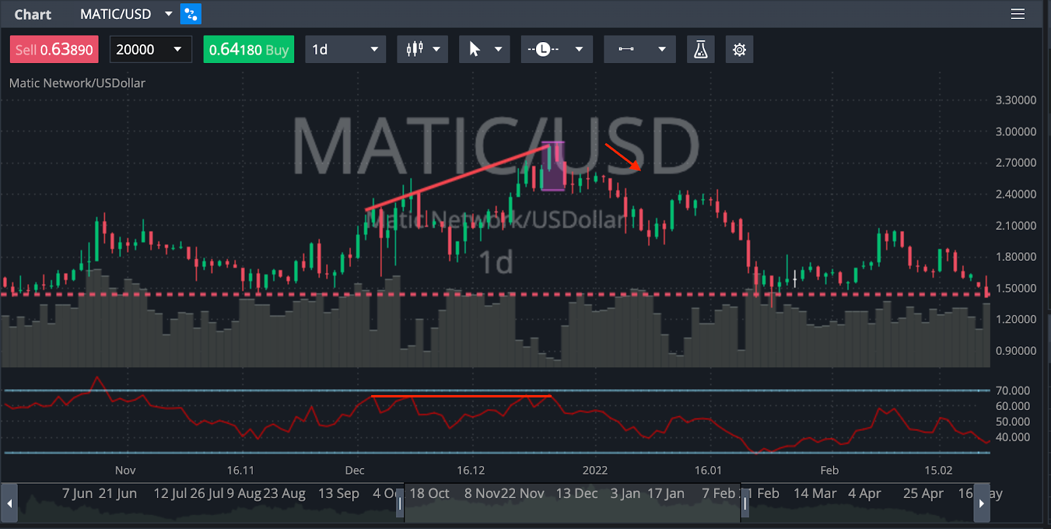The height and width of the screenshot is (529, 1051).
Task: Click the Chart panel title
Action: (x=33, y=14)
